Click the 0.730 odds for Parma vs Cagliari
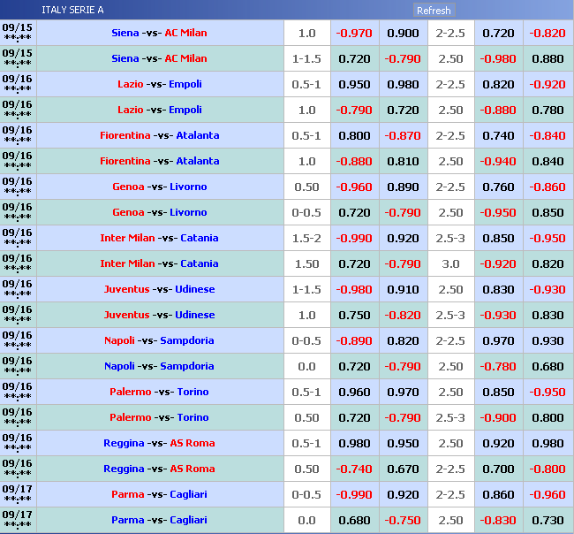 (x=548, y=520)
